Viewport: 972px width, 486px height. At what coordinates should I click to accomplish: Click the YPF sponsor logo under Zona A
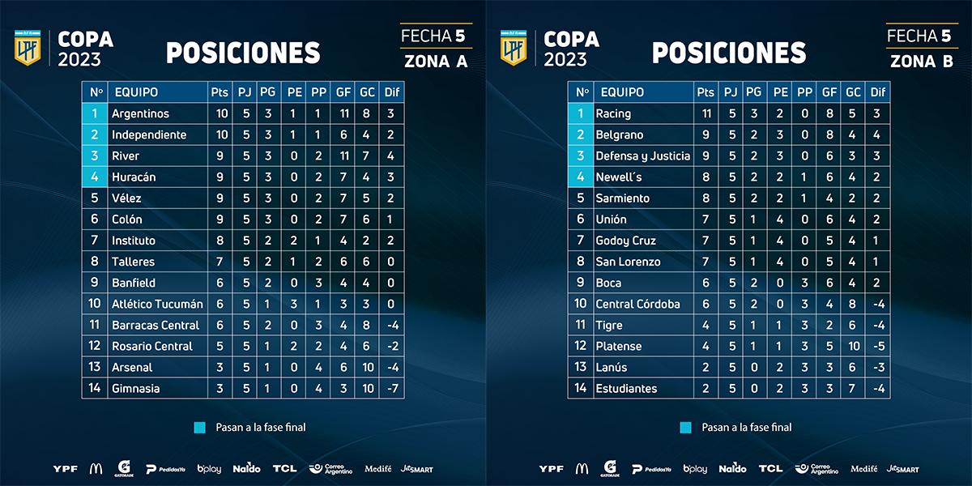click(x=65, y=468)
